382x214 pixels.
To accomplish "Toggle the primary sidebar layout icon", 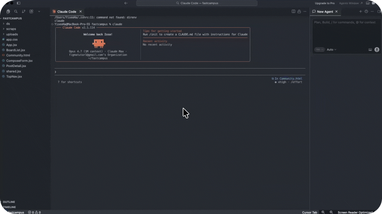I will point(19,3).
